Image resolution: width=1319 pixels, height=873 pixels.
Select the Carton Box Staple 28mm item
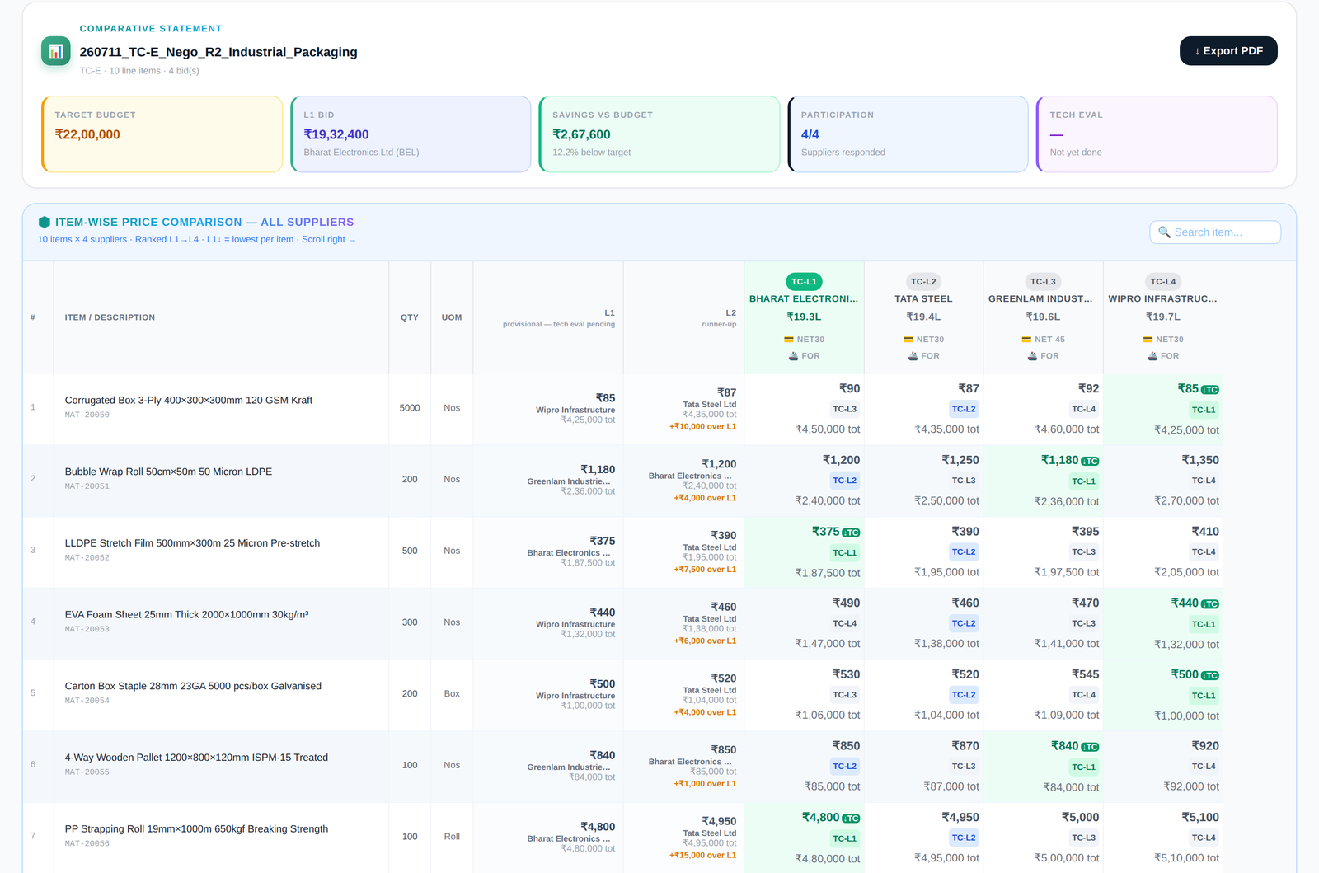coord(193,686)
